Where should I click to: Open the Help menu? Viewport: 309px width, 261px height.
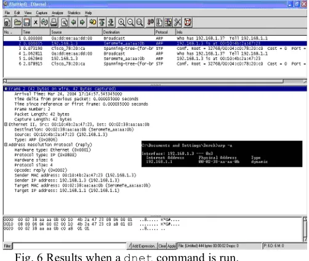[89, 13]
